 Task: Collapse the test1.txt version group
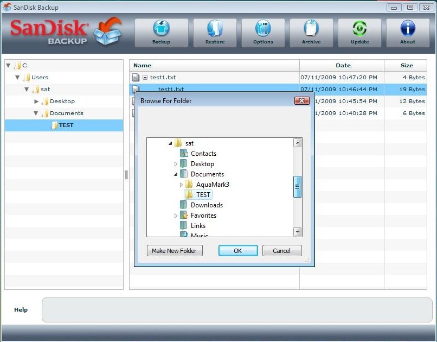click(145, 77)
